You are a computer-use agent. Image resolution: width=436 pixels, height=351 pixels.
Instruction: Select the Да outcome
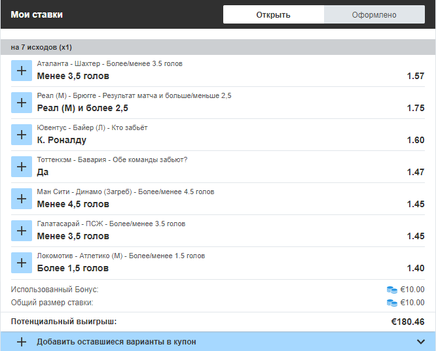[x=43, y=172]
